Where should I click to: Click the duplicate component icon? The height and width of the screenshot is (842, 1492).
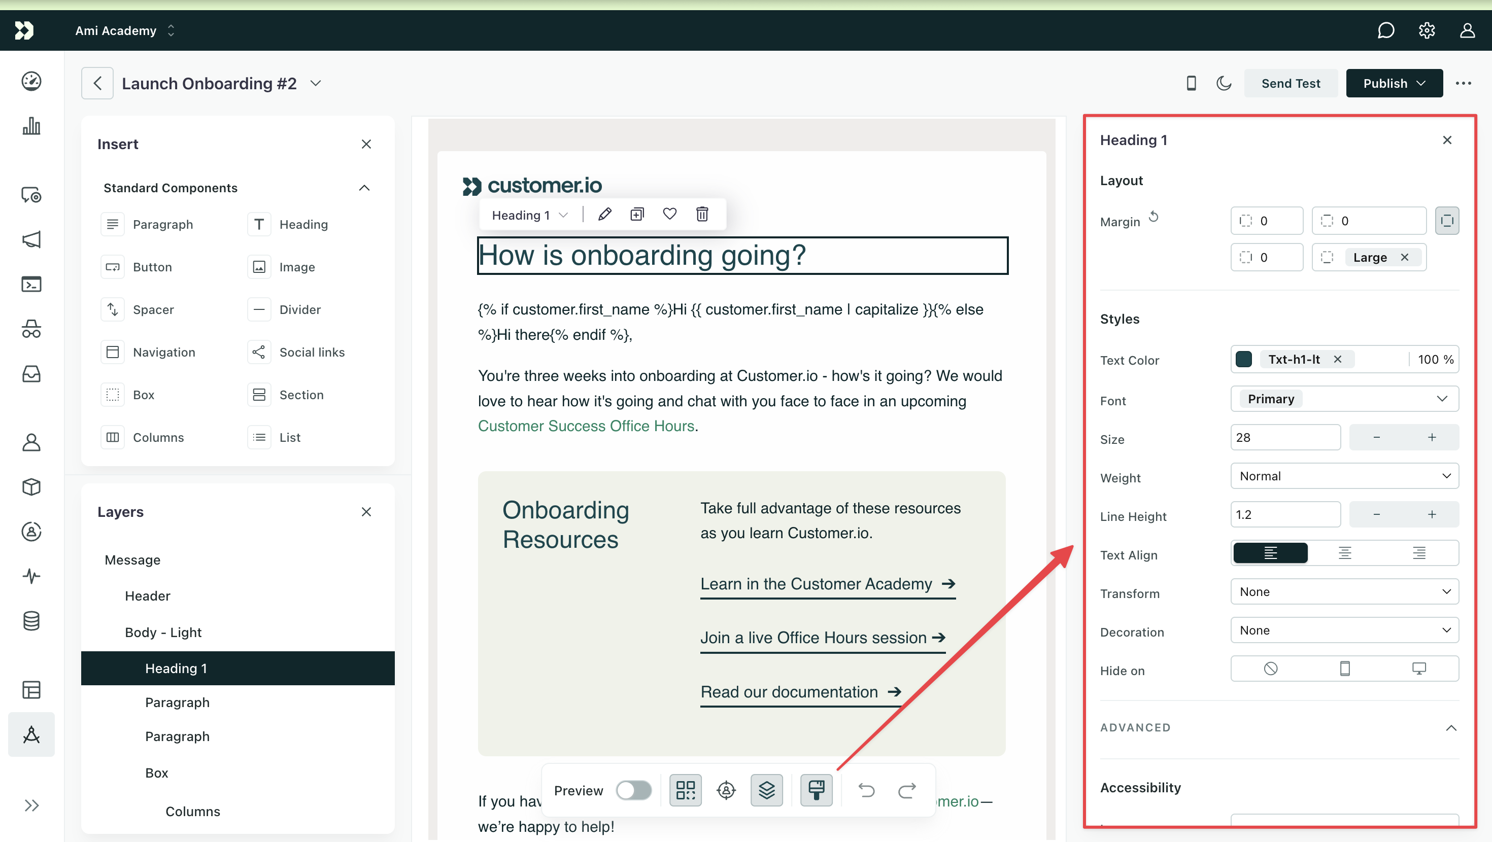tap(636, 214)
